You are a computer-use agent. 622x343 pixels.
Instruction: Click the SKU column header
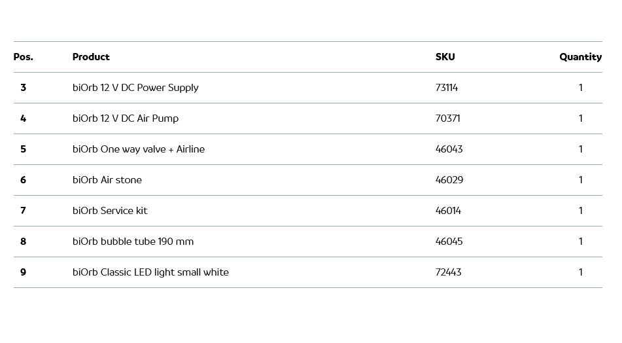point(445,57)
